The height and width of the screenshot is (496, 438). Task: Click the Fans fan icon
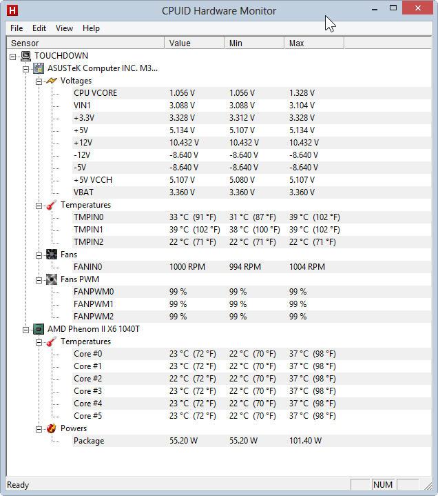52,255
